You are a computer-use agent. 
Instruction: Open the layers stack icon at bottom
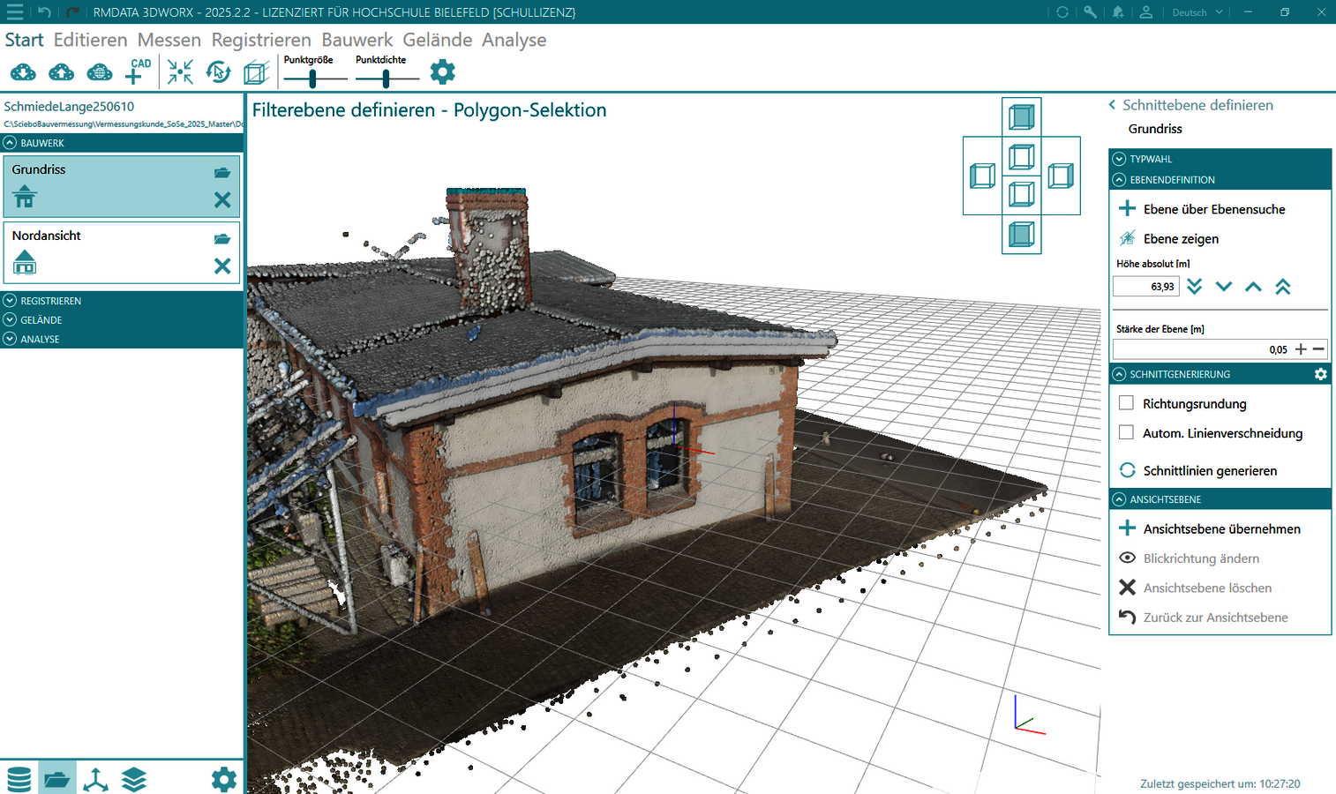134,779
